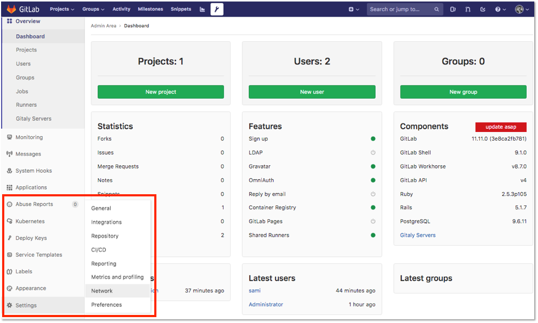Select Metrics and profiling in Settings flyout
This screenshot has width=538, height=323.
point(118,277)
